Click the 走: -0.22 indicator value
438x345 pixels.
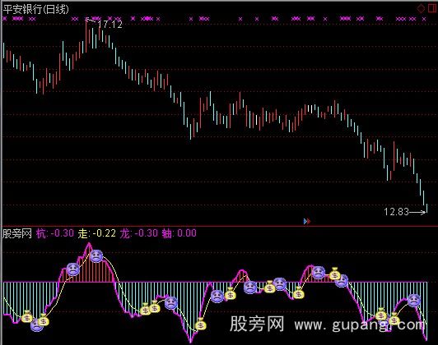96,233
